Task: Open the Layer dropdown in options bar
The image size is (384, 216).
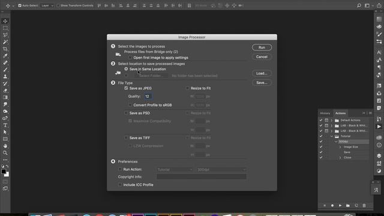Action: tap(47, 5)
